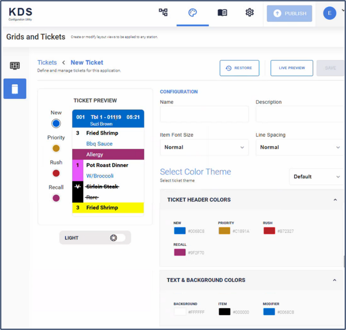The width and height of the screenshot is (346, 330).
Task: Click the #FFFFFF background hex value
Action: pyautogui.click(x=196, y=312)
